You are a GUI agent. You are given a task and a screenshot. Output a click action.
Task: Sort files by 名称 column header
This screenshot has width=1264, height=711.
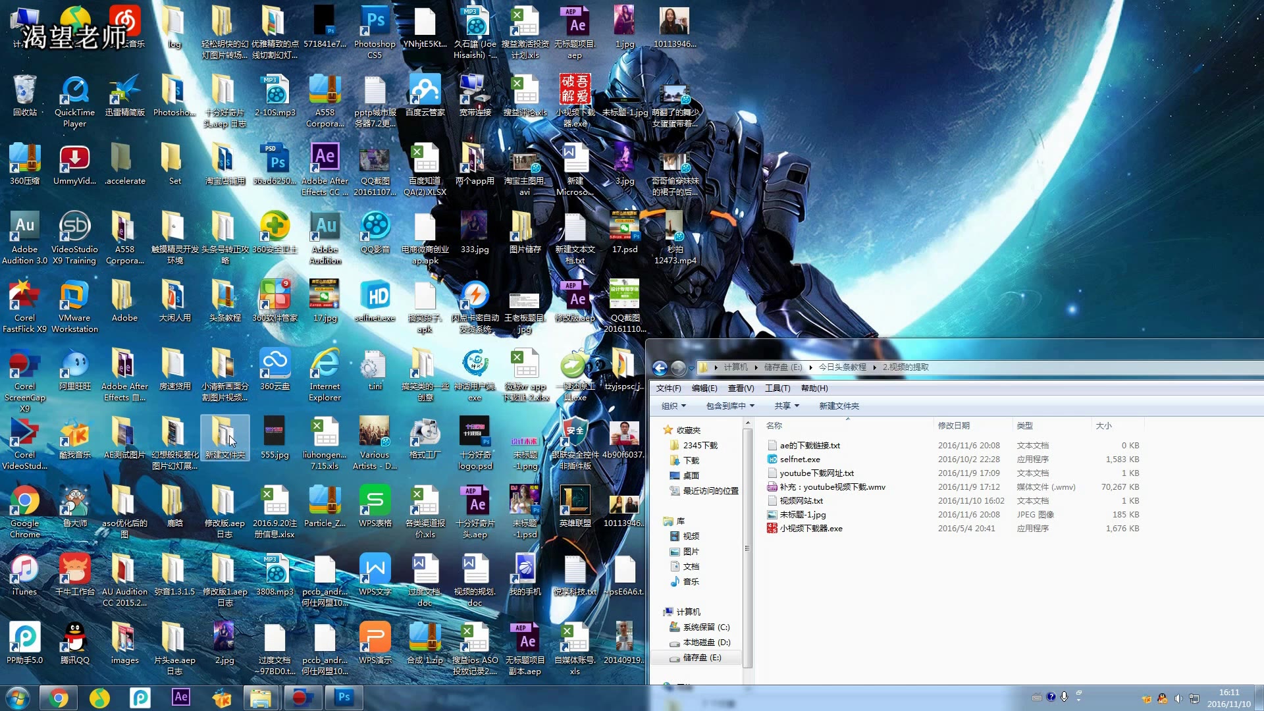(848, 426)
